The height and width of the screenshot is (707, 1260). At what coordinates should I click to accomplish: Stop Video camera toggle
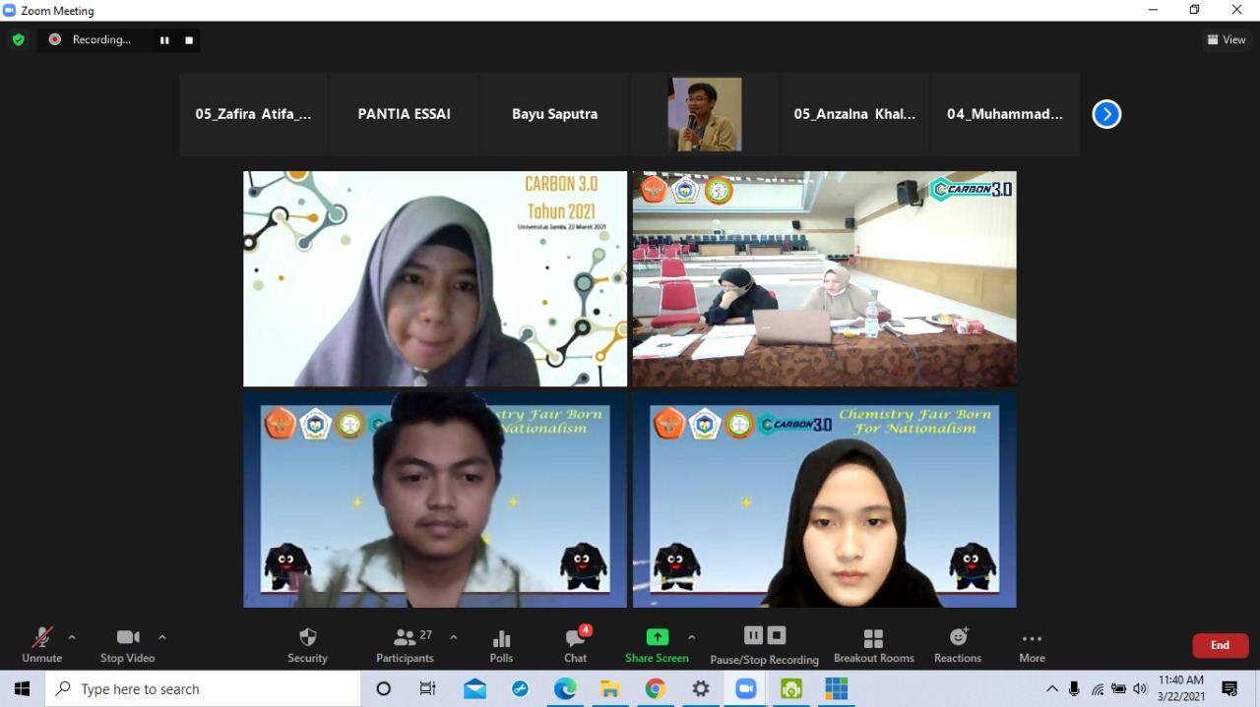tap(127, 645)
